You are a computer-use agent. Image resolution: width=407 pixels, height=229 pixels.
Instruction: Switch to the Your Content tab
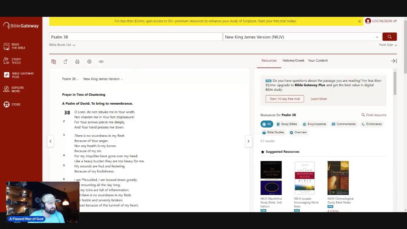click(x=318, y=60)
